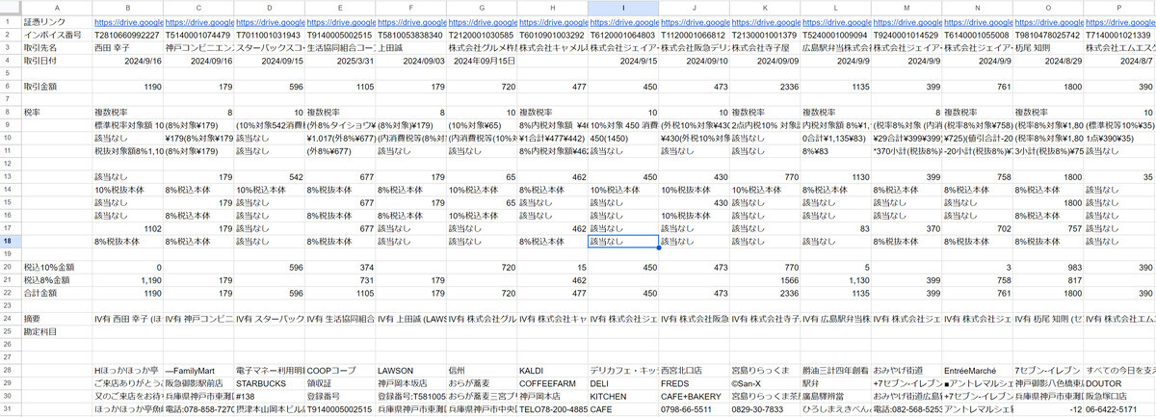
Task: Click the STARBUCKS cell in row 29
Action: click(270, 382)
